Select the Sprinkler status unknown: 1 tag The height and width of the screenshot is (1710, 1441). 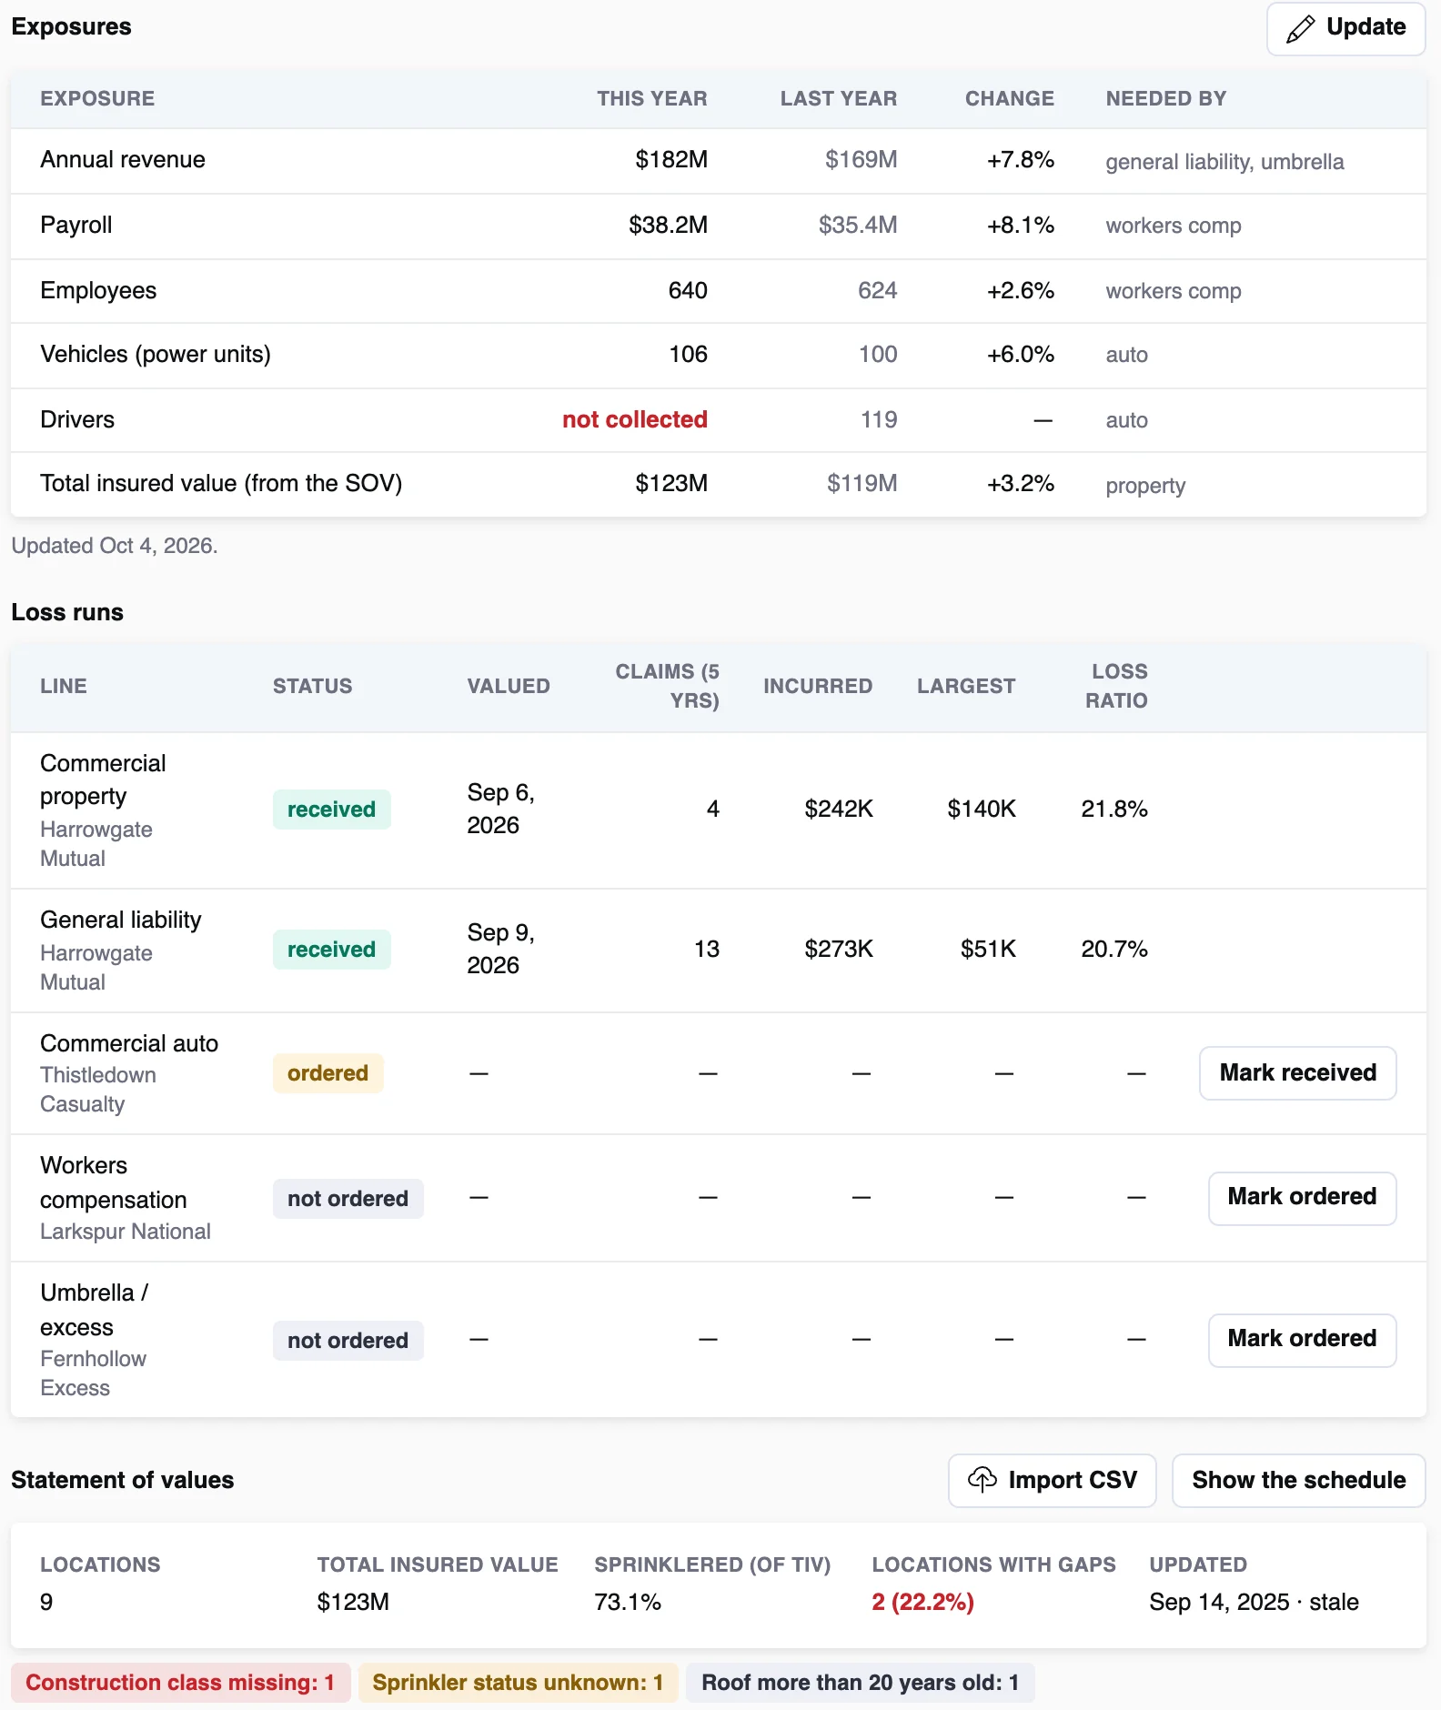coord(518,1683)
